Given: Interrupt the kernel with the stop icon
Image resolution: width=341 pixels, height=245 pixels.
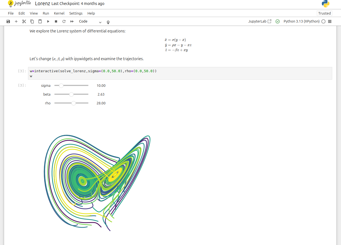Looking at the screenshot, I should (56, 21).
